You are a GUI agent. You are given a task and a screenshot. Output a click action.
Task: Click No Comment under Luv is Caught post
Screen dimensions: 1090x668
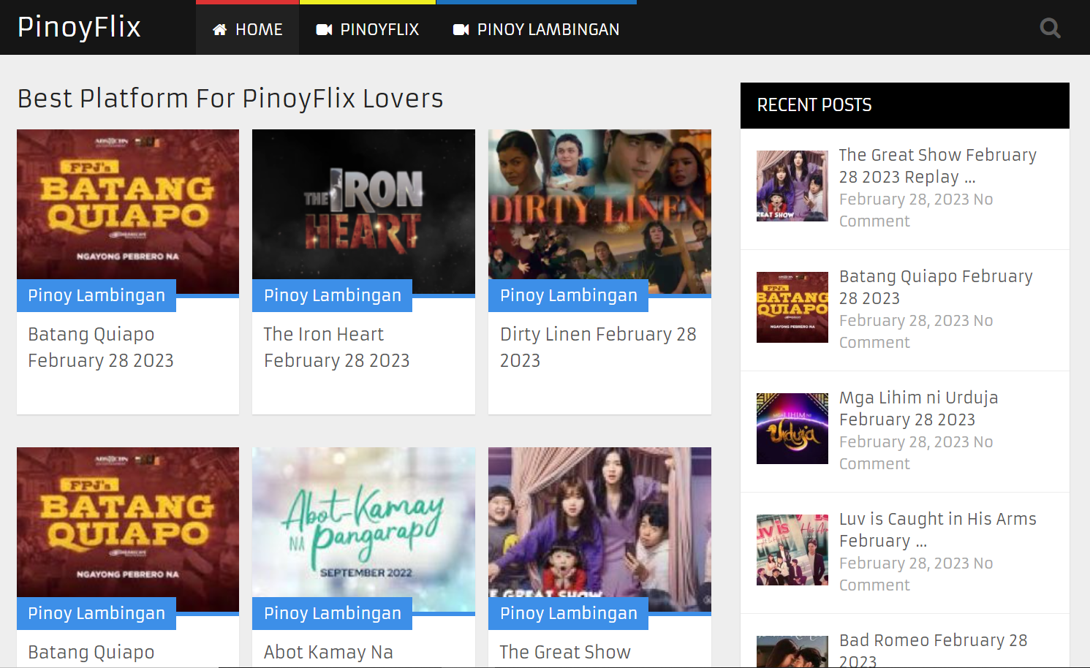pyautogui.click(x=916, y=574)
